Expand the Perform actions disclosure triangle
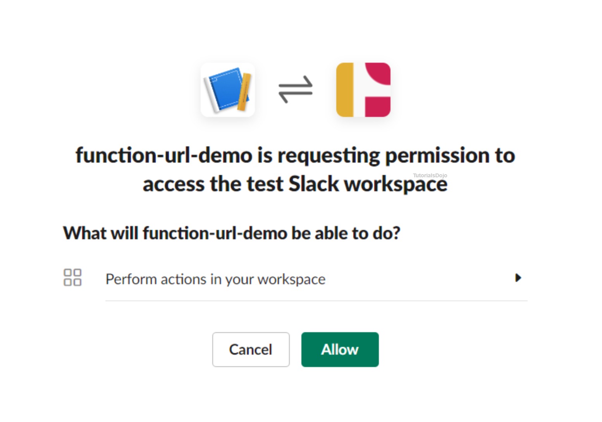The height and width of the screenshot is (422, 602). click(x=518, y=278)
